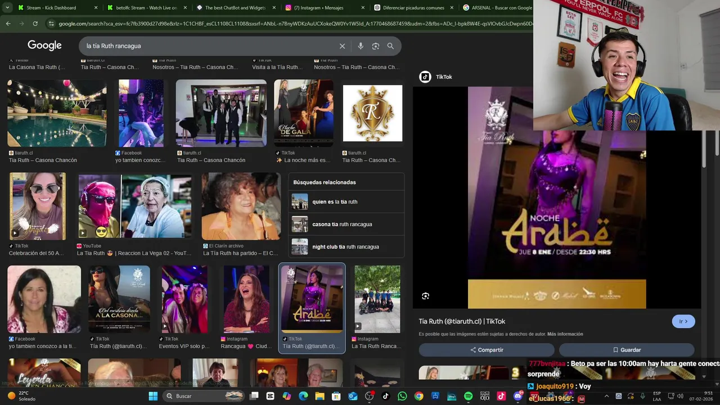This screenshot has width=720, height=405.
Task: Open the pool lights Casona Chancón thumbnail
Action: (57, 113)
